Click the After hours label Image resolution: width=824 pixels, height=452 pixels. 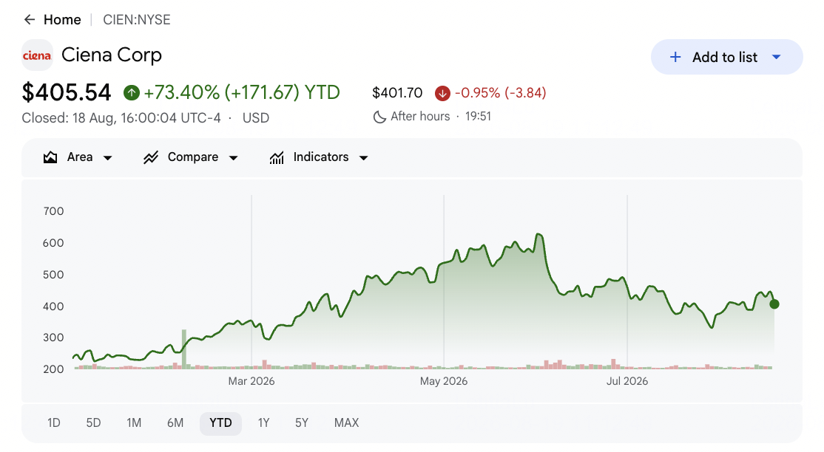pos(420,117)
